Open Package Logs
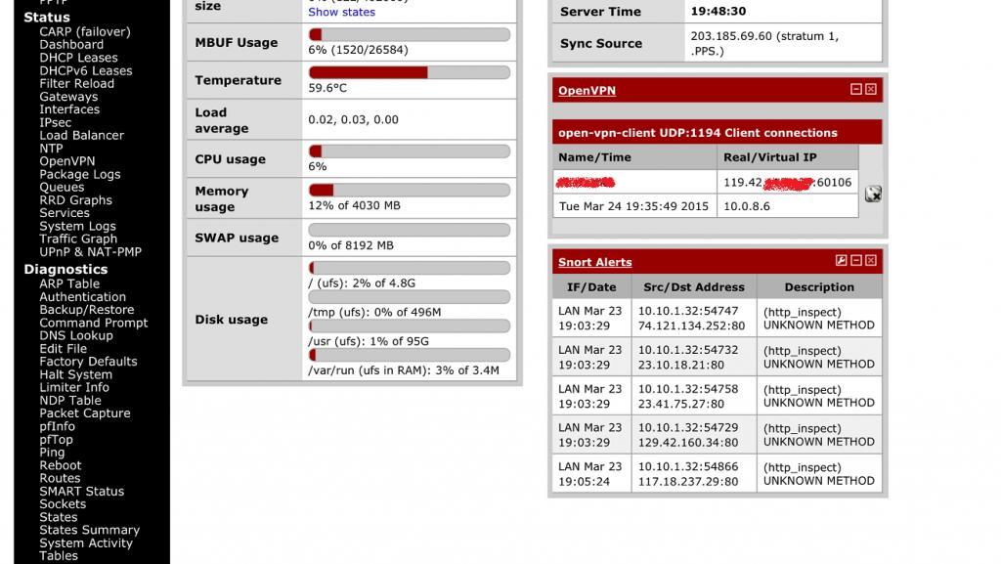The width and height of the screenshot is (1001, 564). [x=80, y=174]
